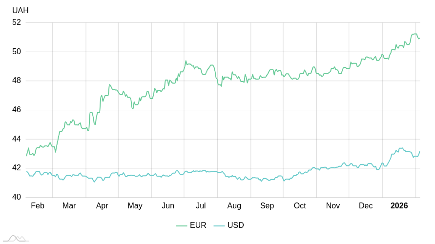Click the teal USD legend line marker
The width and height of the screenshot is (435, 244).
tap(219, 225)
